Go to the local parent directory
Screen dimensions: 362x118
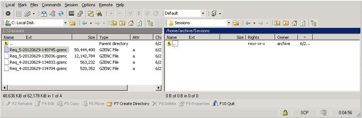(113, 23)
